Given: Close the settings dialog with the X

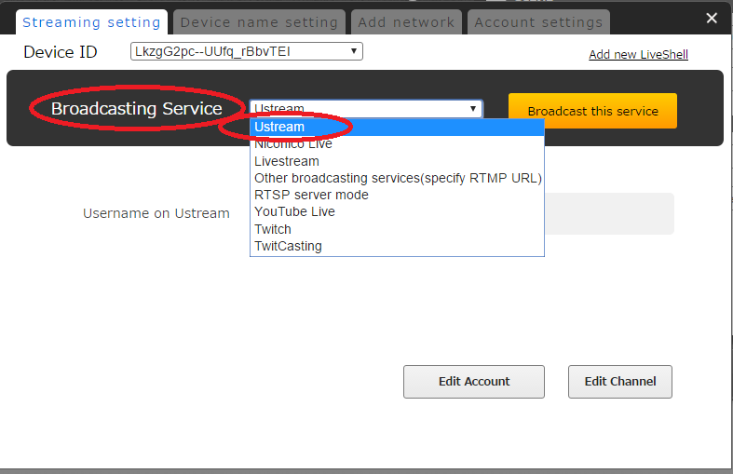Looking at the screenshot, I should [x=712, y=19].
